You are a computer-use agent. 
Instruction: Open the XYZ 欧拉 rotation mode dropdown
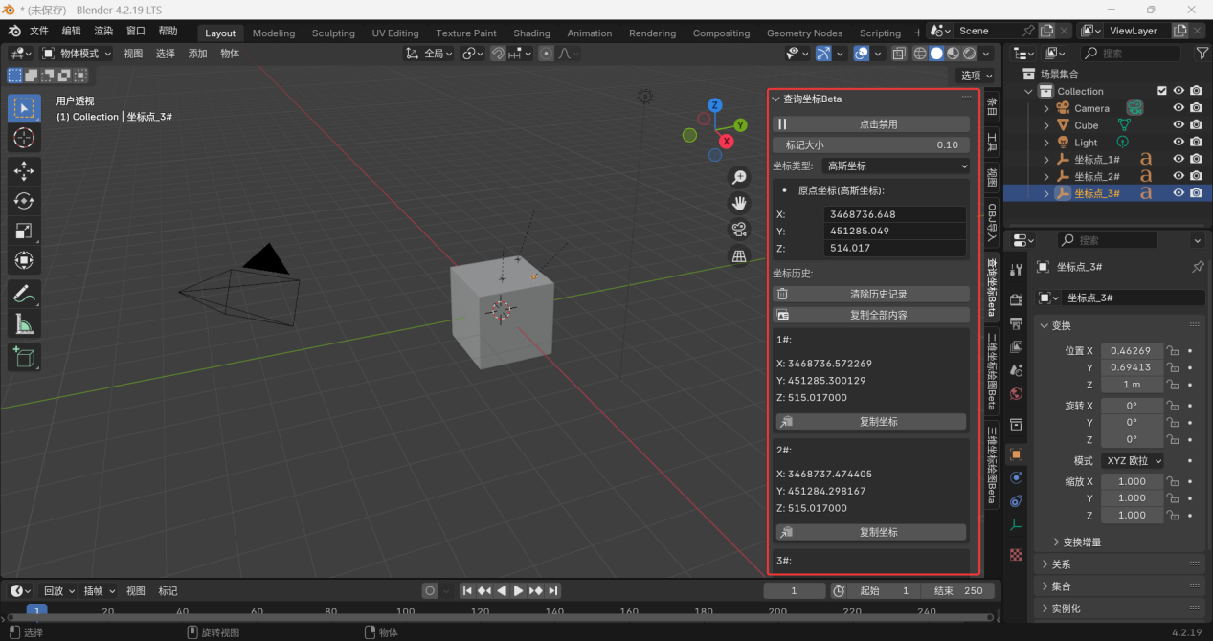1134,460
